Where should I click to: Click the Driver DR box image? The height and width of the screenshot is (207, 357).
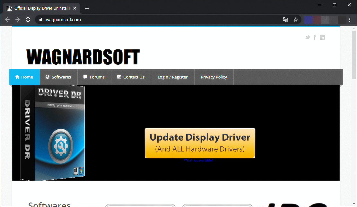[52, 133]
